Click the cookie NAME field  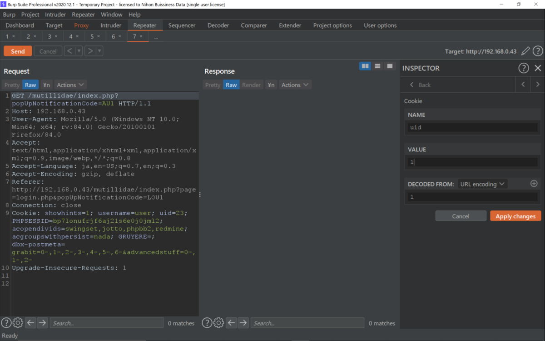point(472,128)
